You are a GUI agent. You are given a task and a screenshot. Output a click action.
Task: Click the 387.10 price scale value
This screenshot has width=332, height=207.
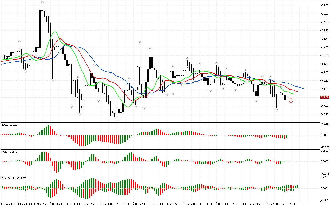325,114
